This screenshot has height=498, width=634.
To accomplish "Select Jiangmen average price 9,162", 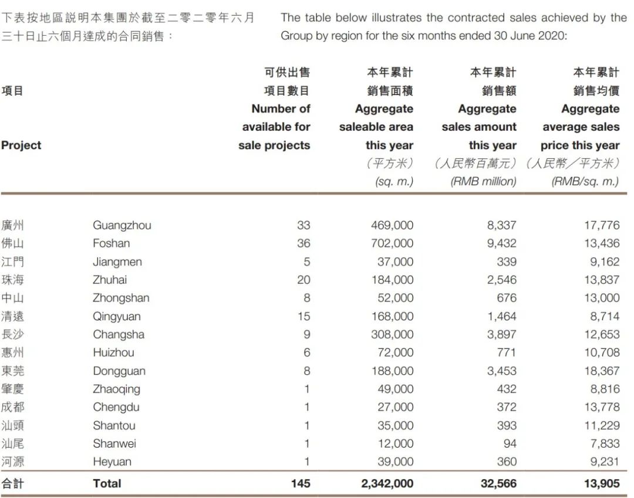I will click(x=605, y=262).
